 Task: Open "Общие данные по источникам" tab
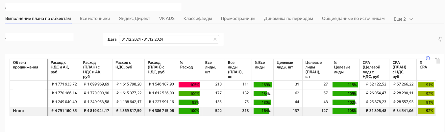pos(353,19)
